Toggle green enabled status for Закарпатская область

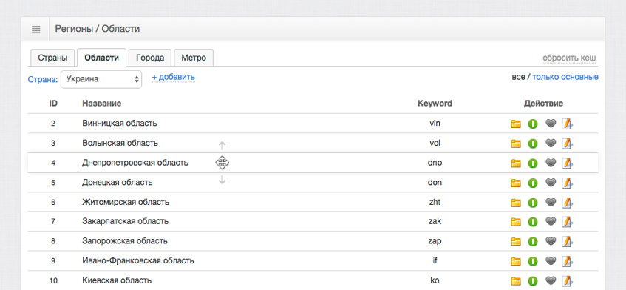(x=533, y=222)
